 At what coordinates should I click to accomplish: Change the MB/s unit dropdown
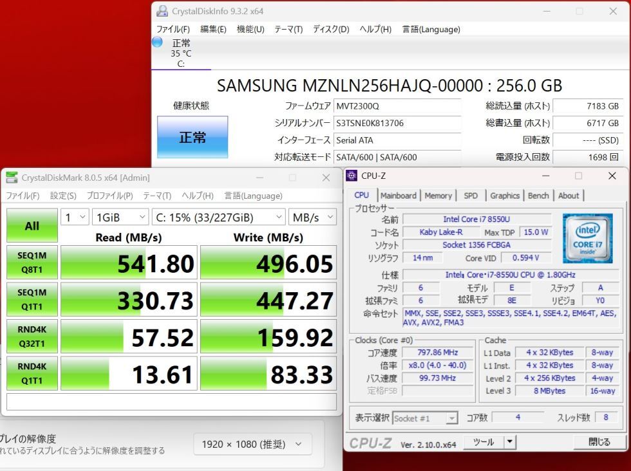coord(312,217)
